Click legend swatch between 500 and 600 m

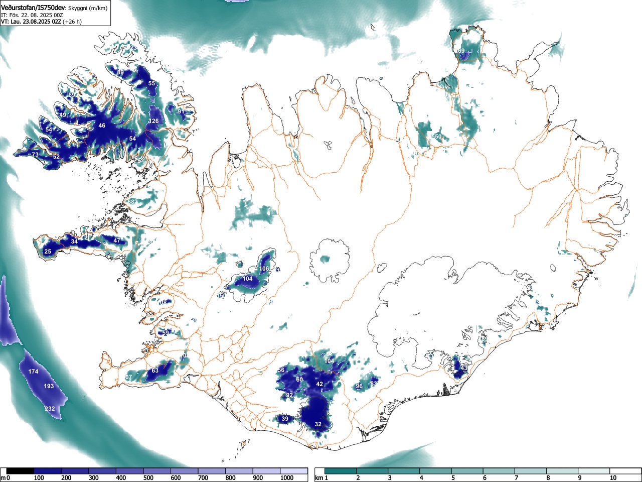tap(157, 471)
